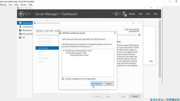The image size is (180, 101).
Task: Open the small dropdown arrow left of refresh
Action: pyautogui.click(x=112, y=14)
